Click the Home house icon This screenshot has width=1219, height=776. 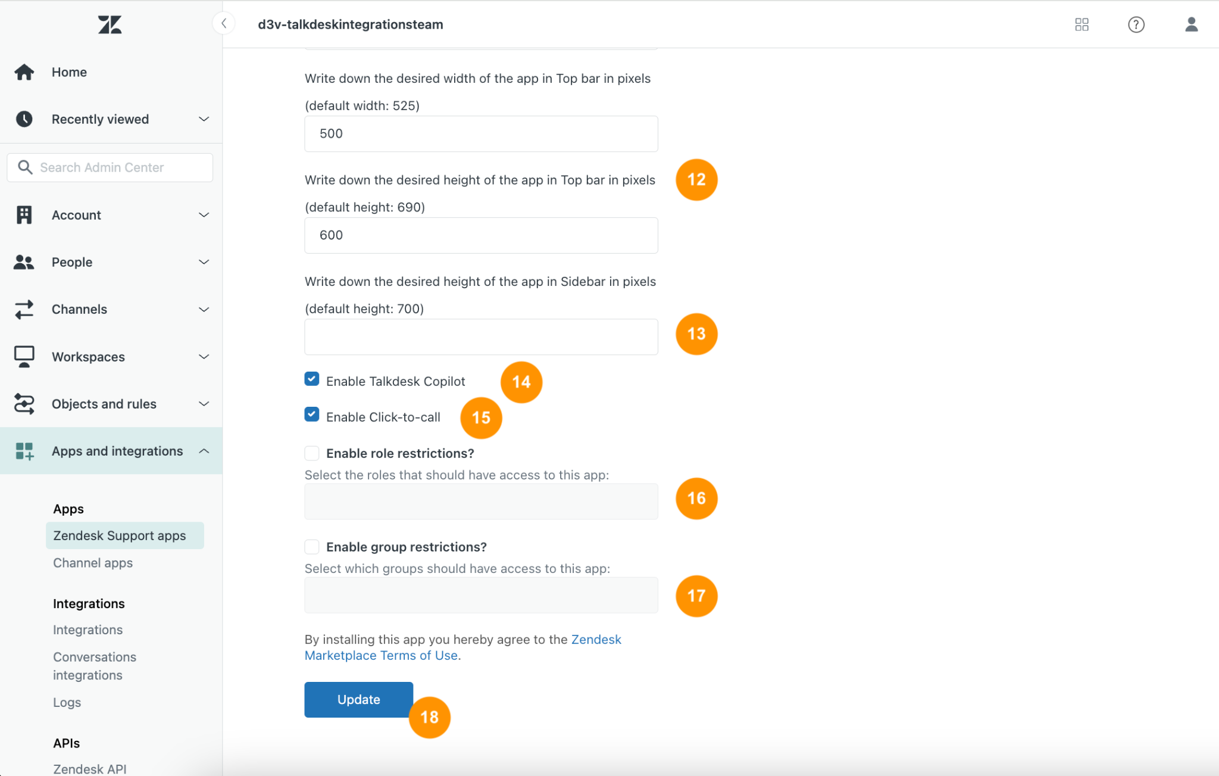tap(24, 72)
